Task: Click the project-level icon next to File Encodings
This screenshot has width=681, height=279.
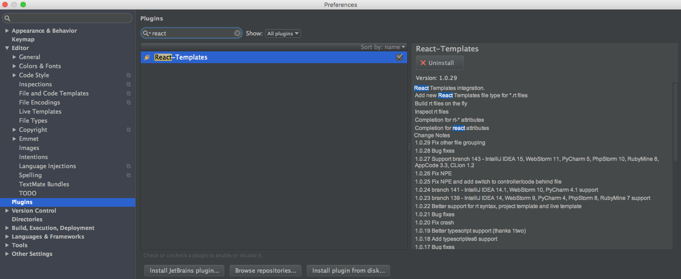Action: pyautogui.click(x=129, y=103)
